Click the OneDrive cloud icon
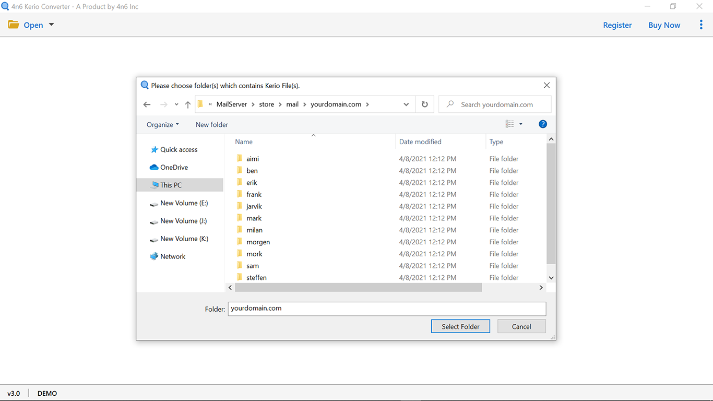This screenshot has height=401, width=713. pos(154,167)
